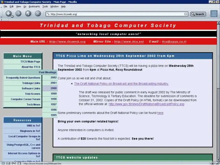Open Tech News page
220x165 pixels.
[23, 104]
